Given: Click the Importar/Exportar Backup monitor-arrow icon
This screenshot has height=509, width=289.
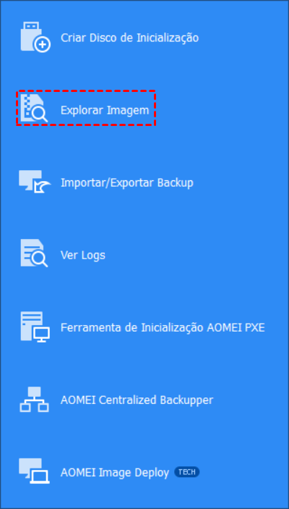Looking at the screenshot, I should (x=35, y=182).
